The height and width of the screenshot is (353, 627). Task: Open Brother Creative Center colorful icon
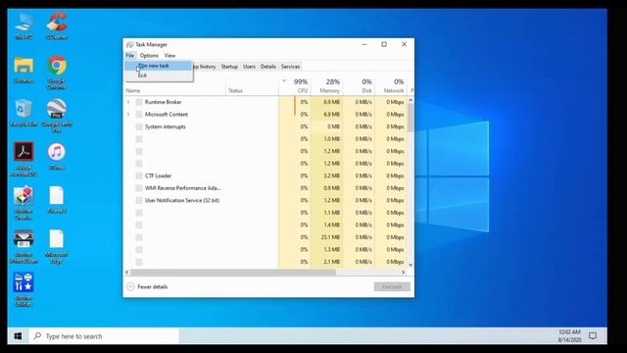[x=24, y=203]
